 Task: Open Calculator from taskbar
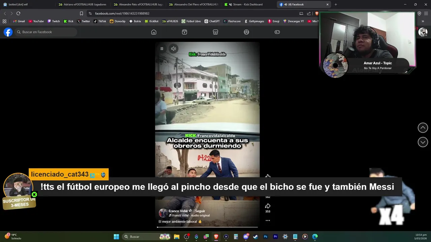tap(236, 237)
